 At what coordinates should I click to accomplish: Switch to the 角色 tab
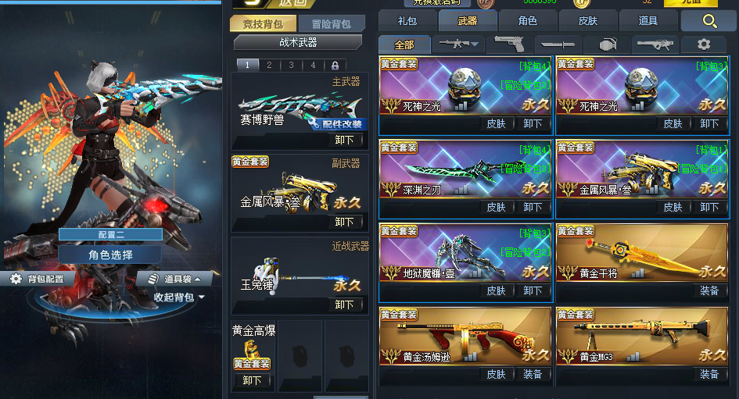point(527,21)
